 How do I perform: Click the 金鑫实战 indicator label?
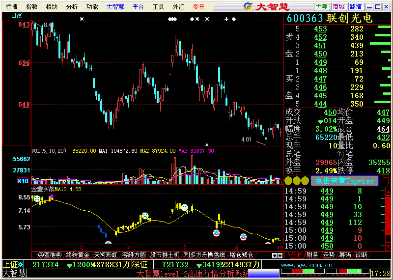coord(43,189)
